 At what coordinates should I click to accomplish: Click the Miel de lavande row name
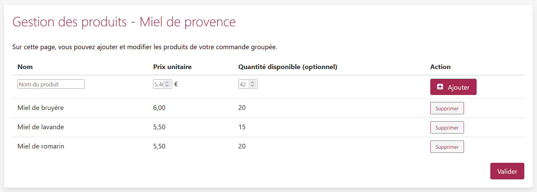click(41, 127)
